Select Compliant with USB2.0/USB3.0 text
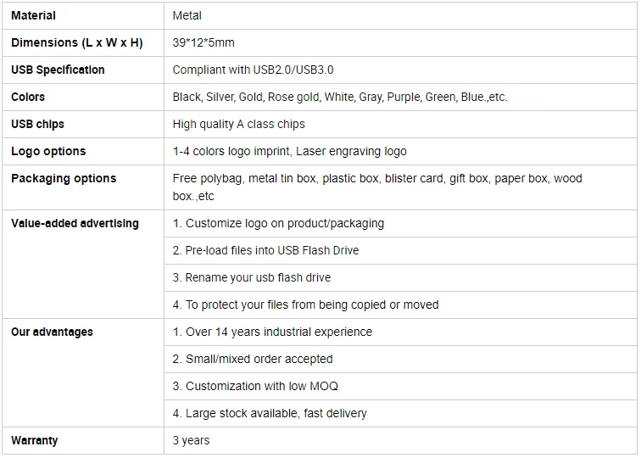 (x=253, y=70)
